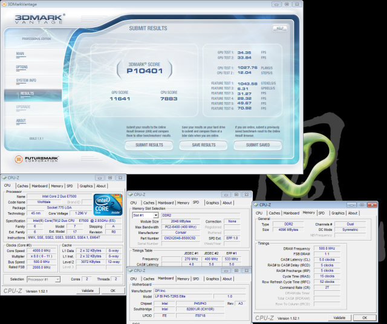This screenshot has height=324, width=387.
Task: Click Validate in the CPU-Z Memory window
Action: pos(339,318)
